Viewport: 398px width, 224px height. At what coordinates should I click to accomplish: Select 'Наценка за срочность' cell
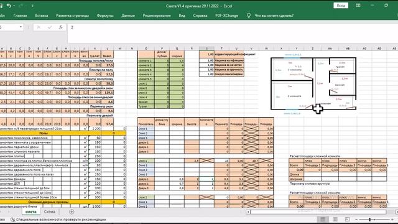tap(229, 70)
